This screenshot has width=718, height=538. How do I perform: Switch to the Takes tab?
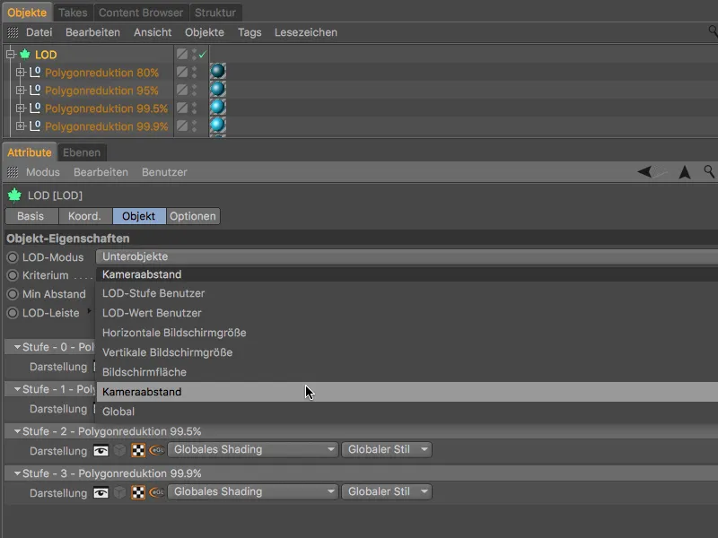pos(73,13)
